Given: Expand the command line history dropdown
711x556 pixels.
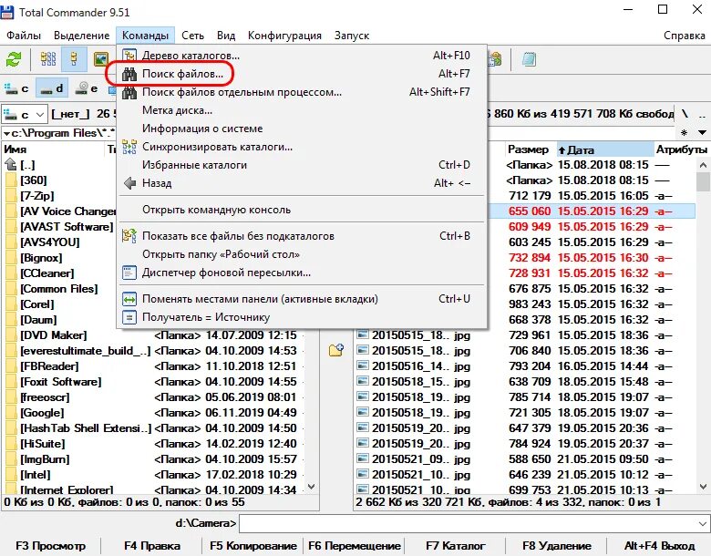Looking at the screenshot, I should (x=703, y=524).
